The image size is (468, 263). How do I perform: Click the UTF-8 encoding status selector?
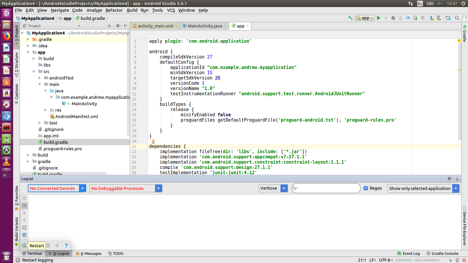pyautogui.click(x=386, y=260)
